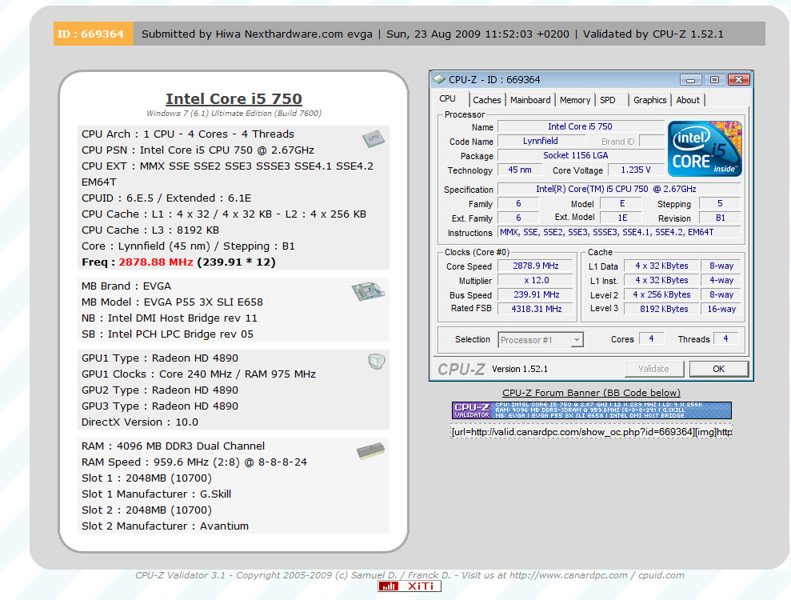This screenshot has width=791, height=600.
Task: Switch to the Caches tab
Action: pyautogui.click(x=487, y=100)
